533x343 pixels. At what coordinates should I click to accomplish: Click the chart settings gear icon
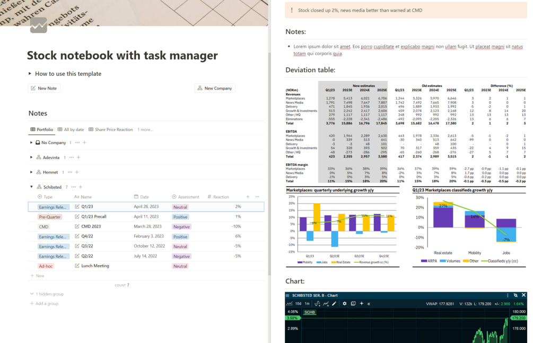tap(344, 304)
